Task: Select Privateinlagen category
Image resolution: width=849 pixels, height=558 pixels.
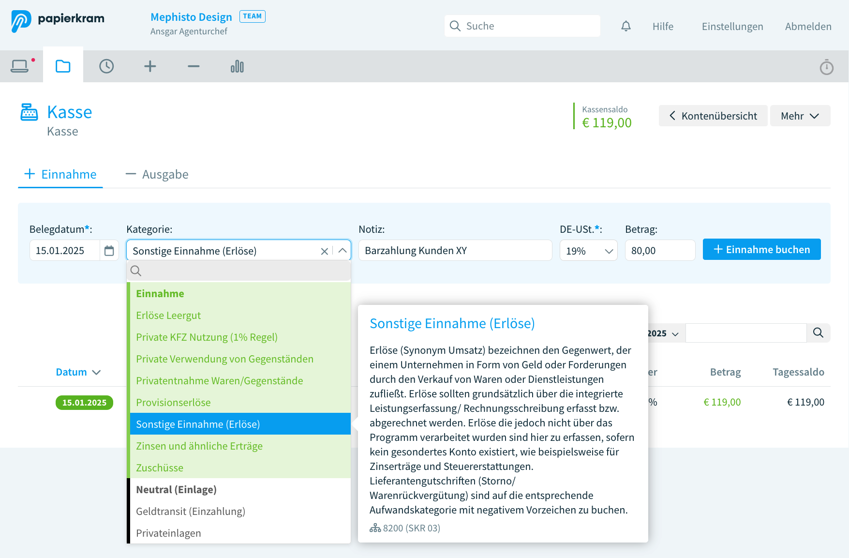Action: click(240, 533)
